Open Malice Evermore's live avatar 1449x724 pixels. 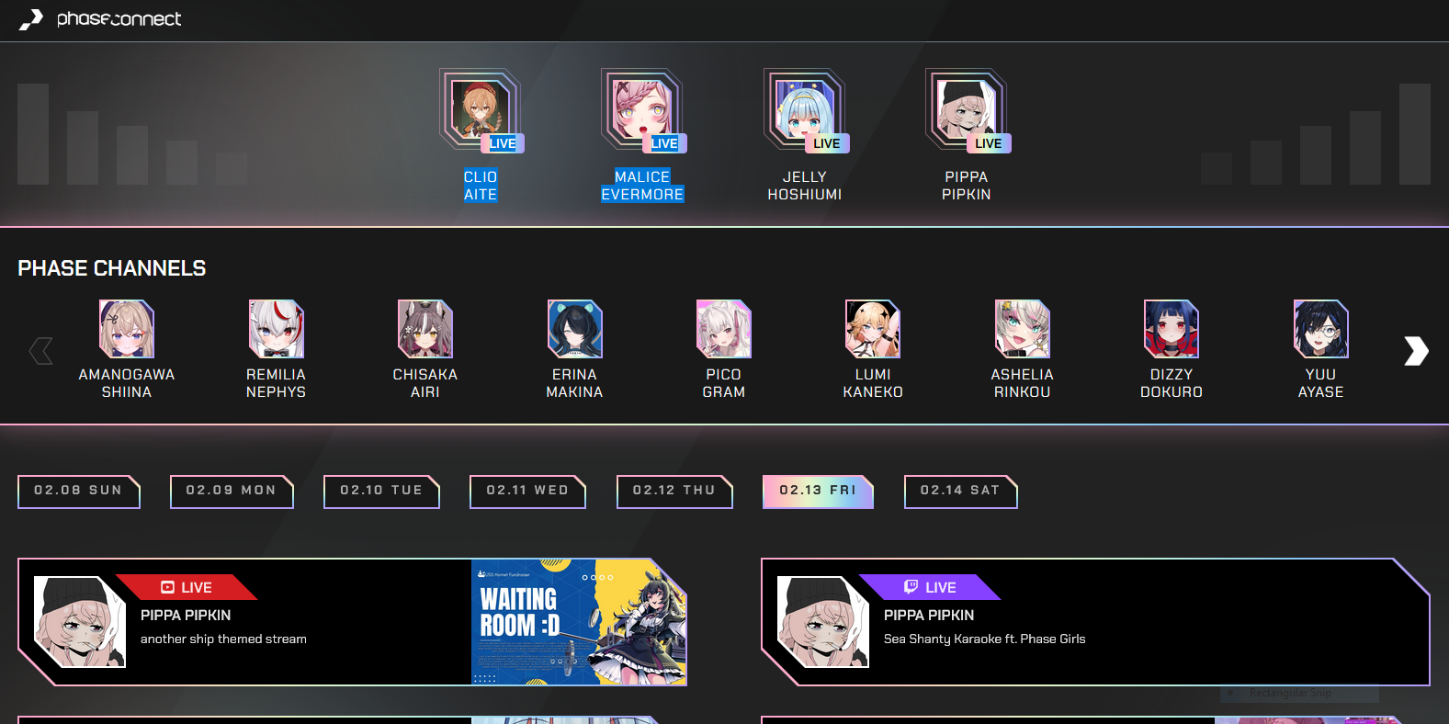[x=642, y=110]
